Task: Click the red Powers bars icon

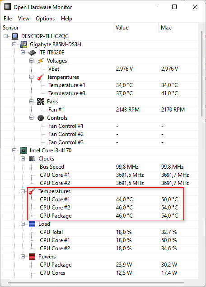Action: tap(32, 257)
